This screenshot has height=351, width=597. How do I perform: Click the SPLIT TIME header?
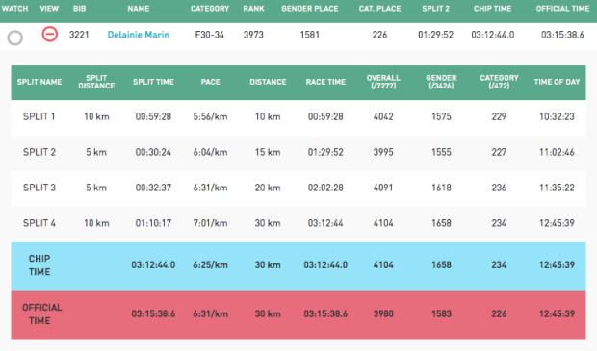153,82
